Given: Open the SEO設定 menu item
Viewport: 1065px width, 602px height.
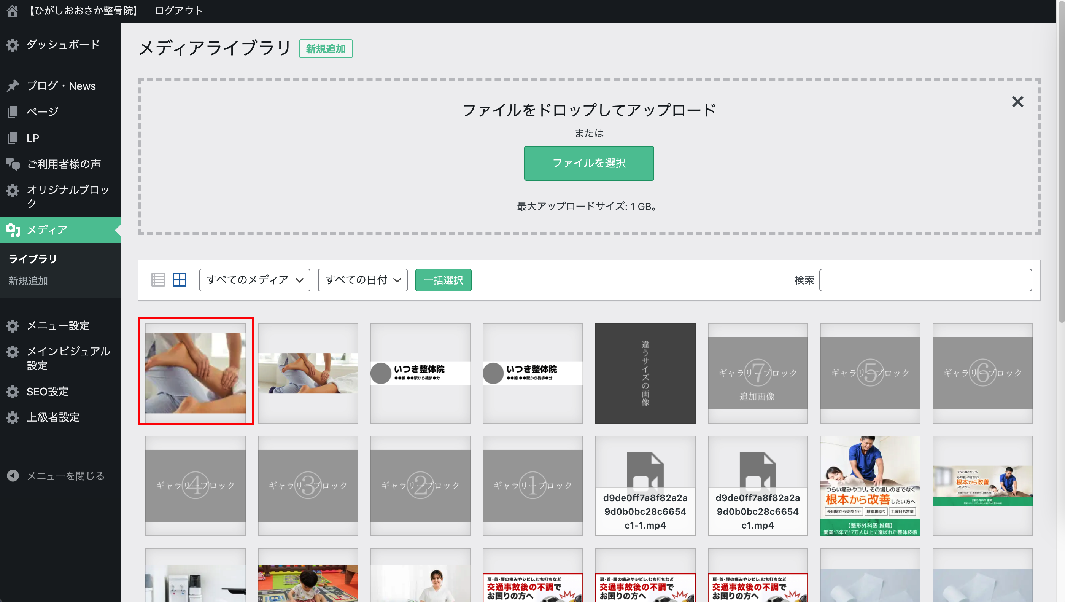Looking at the screenshot, I should click(48, 392).
